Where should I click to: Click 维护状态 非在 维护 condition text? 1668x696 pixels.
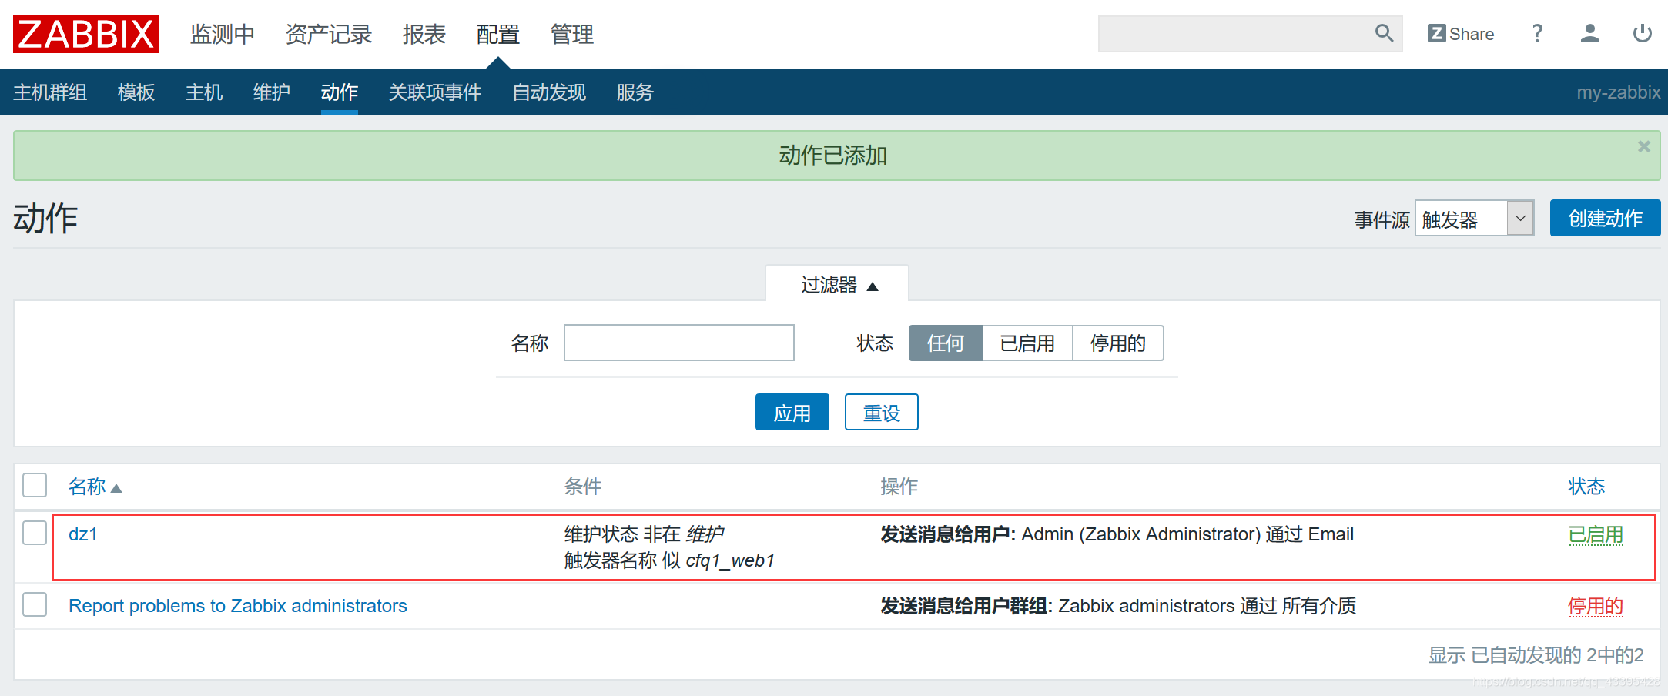point(645,534)
